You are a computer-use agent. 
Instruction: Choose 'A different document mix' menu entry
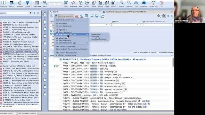[x=66, y=55]
